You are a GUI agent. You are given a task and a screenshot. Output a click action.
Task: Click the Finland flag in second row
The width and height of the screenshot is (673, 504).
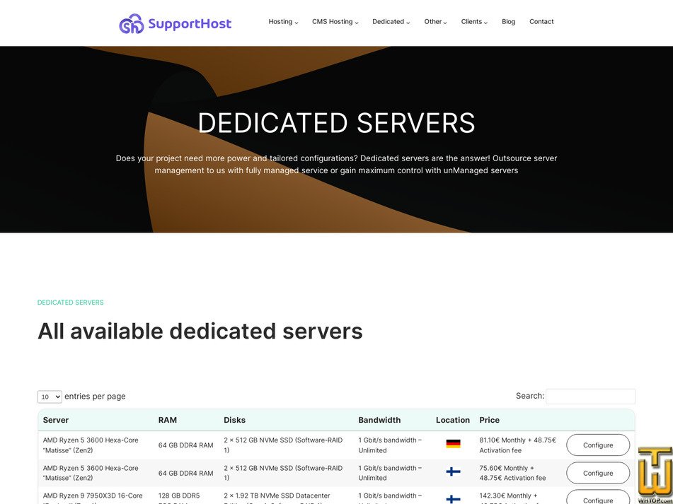click(x=453, y=472)
